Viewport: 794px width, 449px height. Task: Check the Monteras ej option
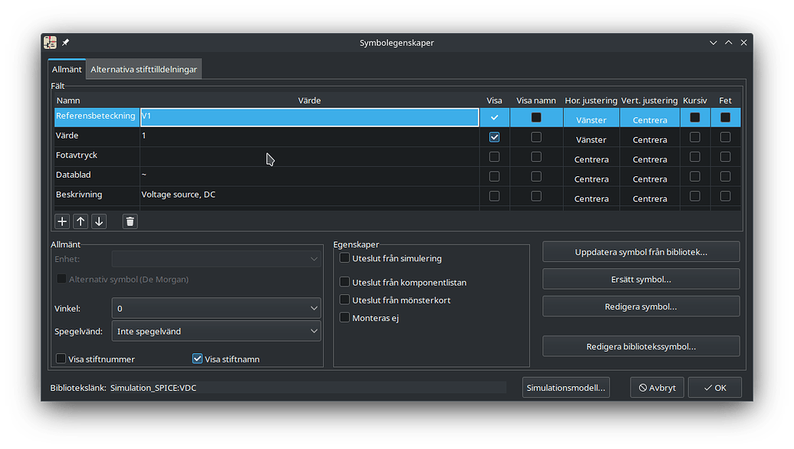345,317
